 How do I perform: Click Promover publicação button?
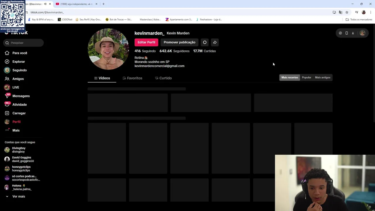point(179,42)
